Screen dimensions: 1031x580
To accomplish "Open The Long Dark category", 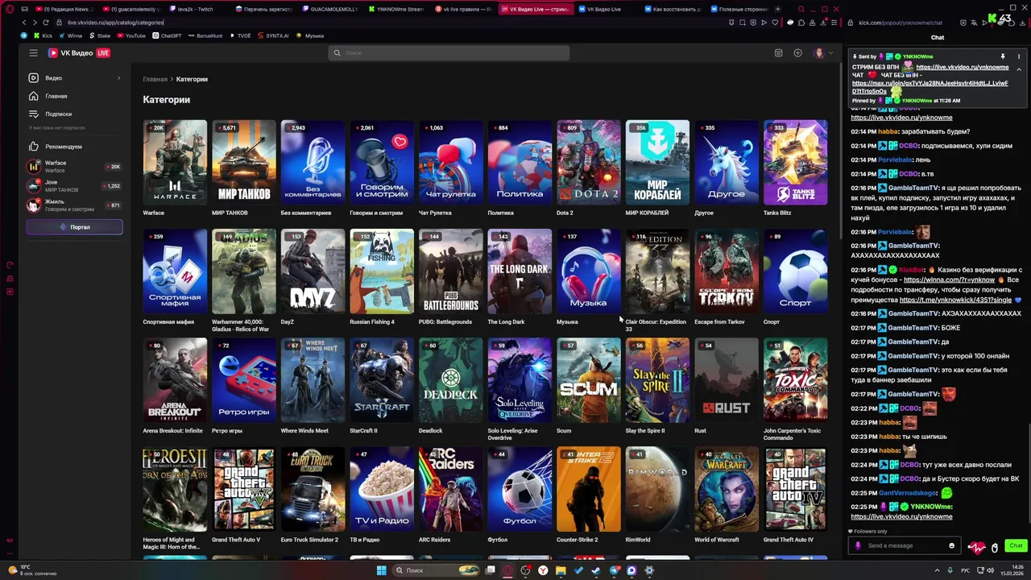I will [520, 271].
